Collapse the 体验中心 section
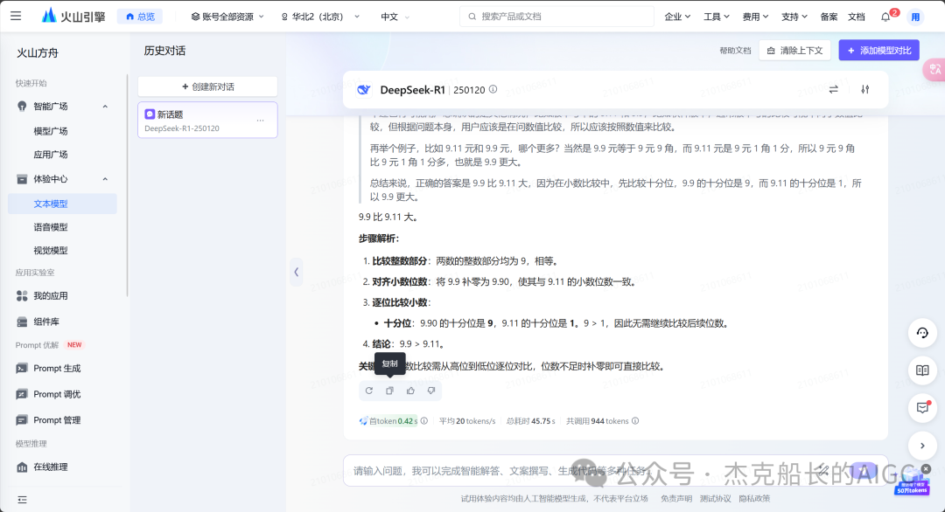 coord(105,179)
